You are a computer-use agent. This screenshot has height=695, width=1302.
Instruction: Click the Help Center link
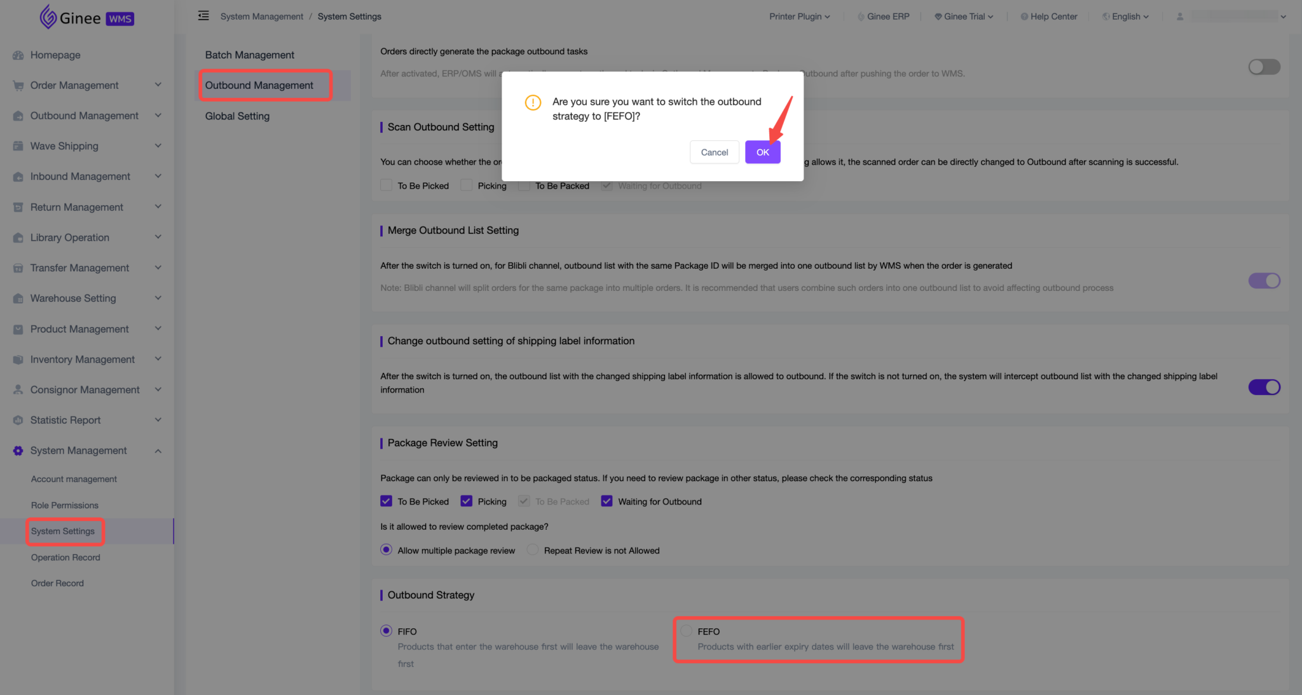pyautogui.click(x=1053, y=17)
